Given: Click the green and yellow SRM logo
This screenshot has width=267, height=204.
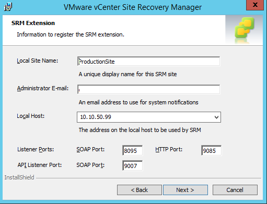Looking at the screenshot, I should pos(245,28).
